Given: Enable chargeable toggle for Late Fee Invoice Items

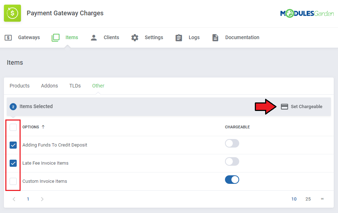Looking at the screenshot, I should pyautogui.click(x=232, y=161).
